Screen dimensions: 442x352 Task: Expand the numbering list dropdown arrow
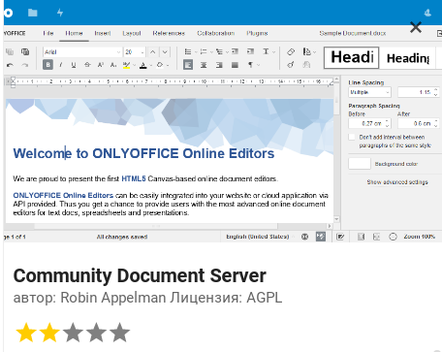click(211, 52)
